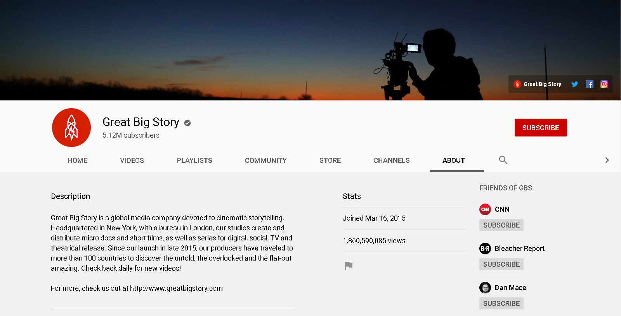
Task: Click the 5.12M subscribers text
Action: 131,135
